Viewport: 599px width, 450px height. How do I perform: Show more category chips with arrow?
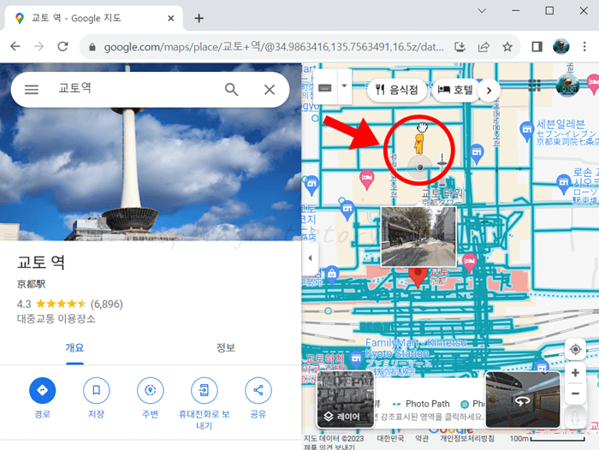[489, 91]
